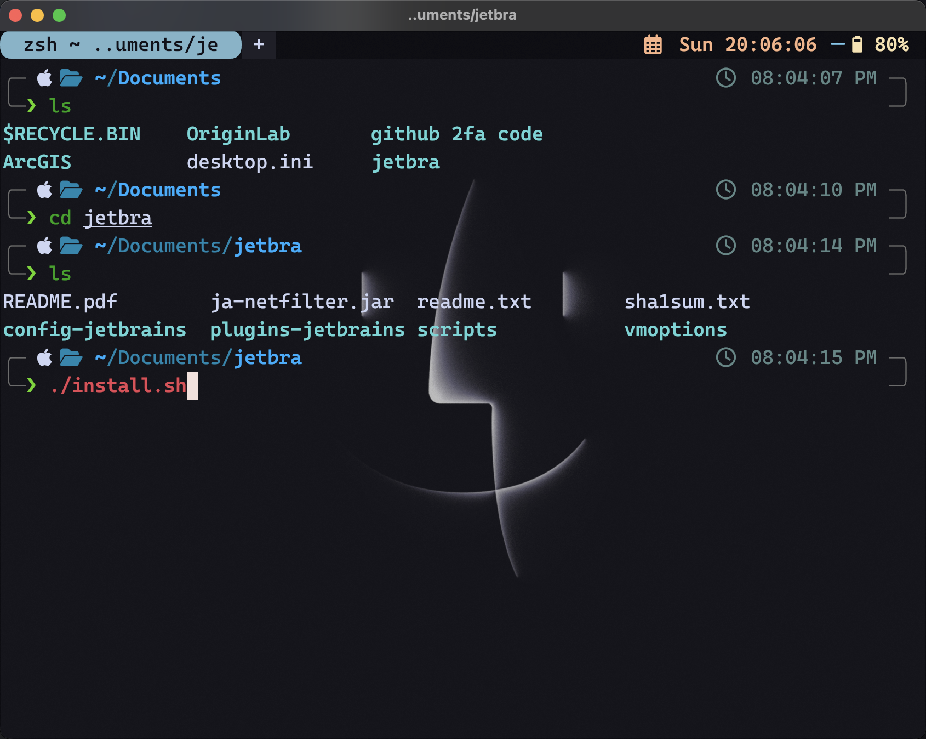Image resolution: width=926 pixels, height=739 pixels.
Task: Click the ~/Documents path in the 08:04:07 prompt
Action: tap(158, 78)
